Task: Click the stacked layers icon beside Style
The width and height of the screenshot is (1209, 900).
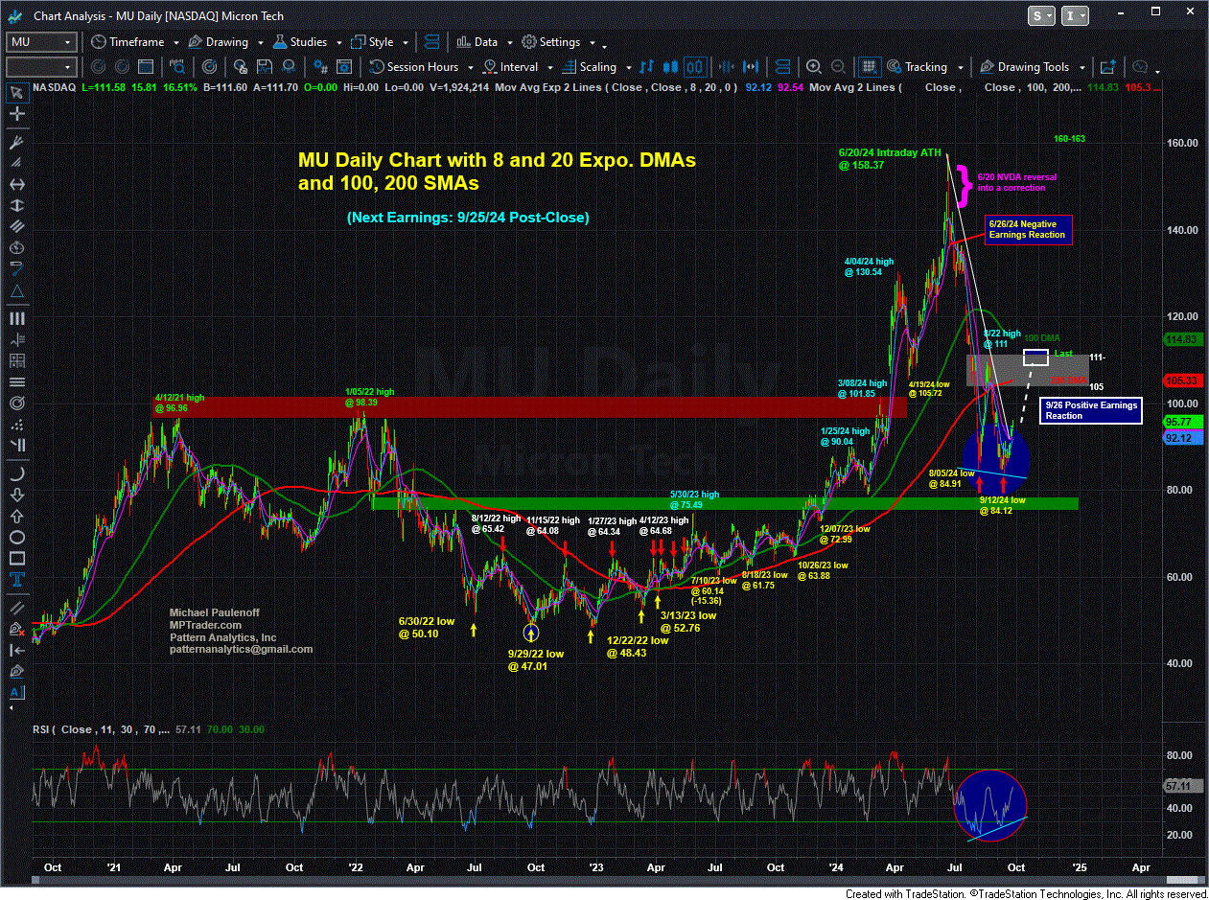Action: 430,42
